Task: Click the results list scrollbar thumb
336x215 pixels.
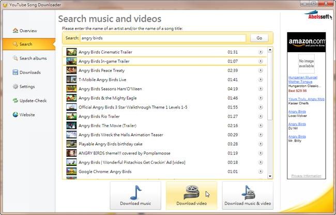Action: pyautogui.click(x=270, y=86)
